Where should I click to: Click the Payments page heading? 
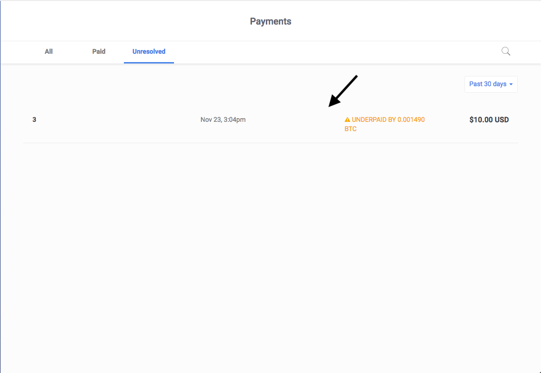point(270,21)
